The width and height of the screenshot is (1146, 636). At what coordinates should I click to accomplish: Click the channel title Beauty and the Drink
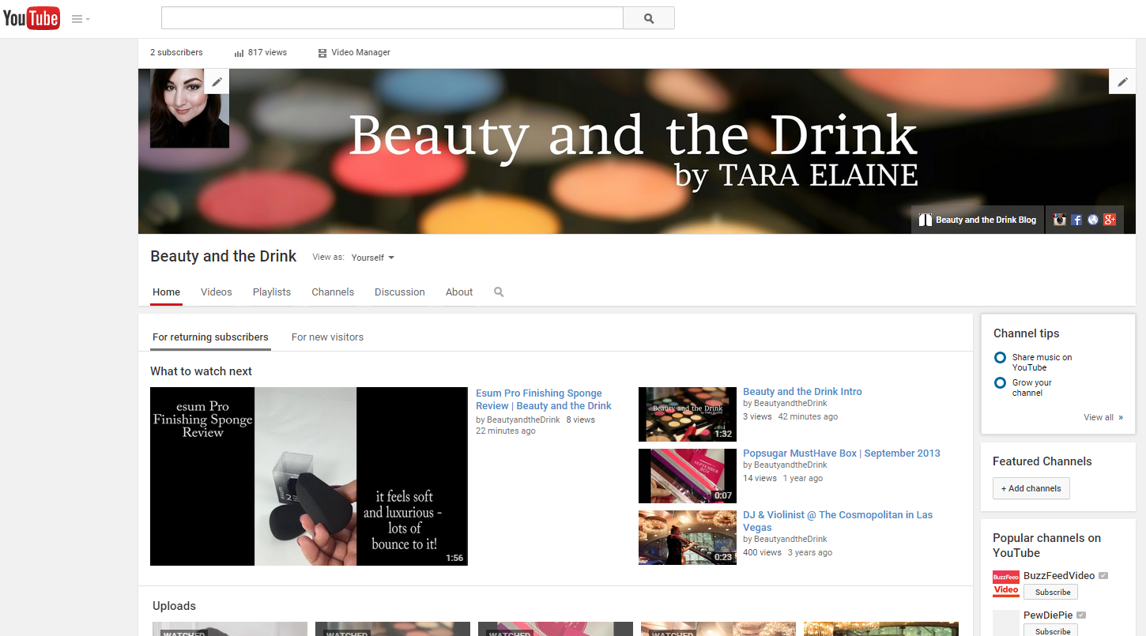coord(224,257)
